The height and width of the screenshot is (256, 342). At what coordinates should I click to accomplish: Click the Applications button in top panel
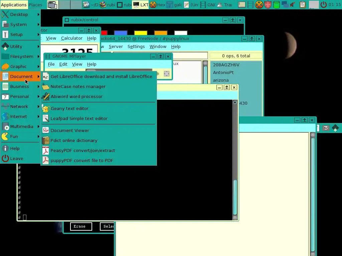click(14, 5)
